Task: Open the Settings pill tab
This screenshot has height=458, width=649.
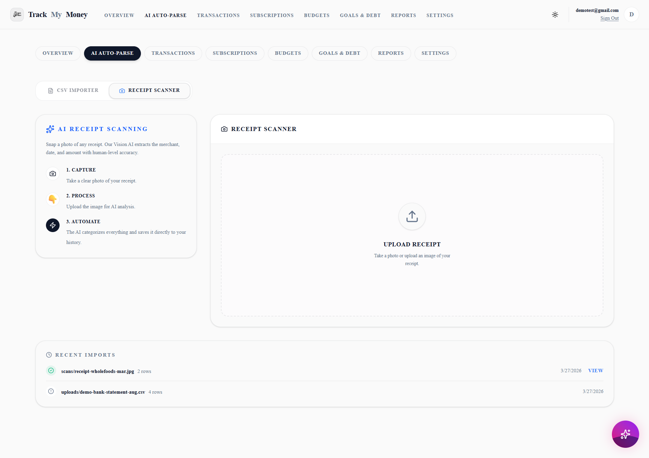Action: pos(435,53)
